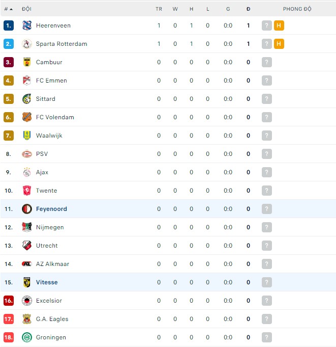336x347 pixels.
Task: Click the Sparta Rotterdam club logo
Action: 27,44
